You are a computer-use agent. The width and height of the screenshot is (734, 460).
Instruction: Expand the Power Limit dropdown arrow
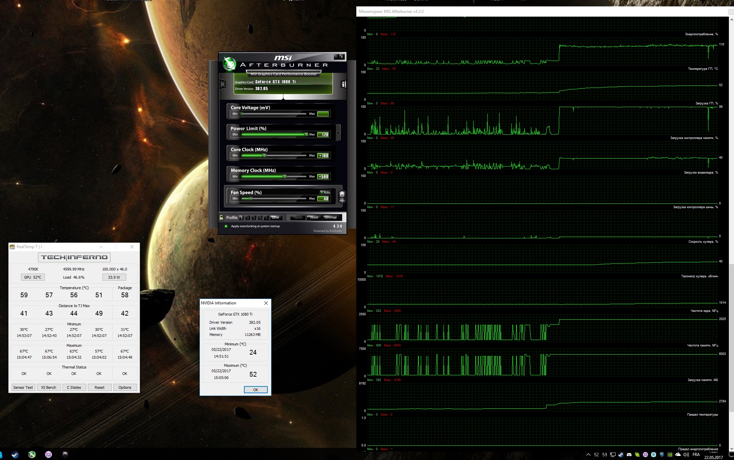[x=338, y=133]
